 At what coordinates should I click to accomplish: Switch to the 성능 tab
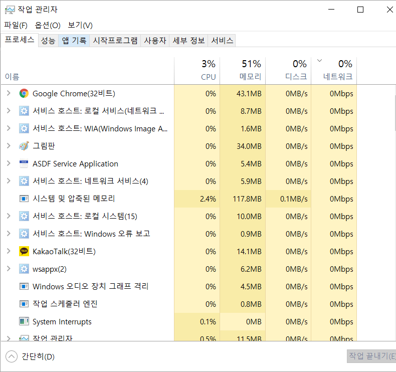click(48, 41)
